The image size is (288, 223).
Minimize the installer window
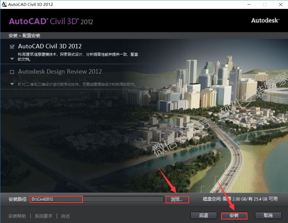[x=249, y=4]
